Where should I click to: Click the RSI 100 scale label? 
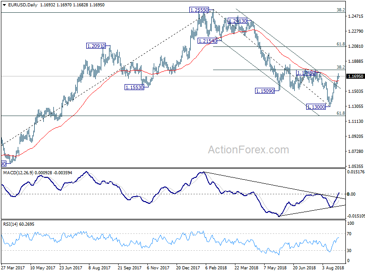point(350,223)
